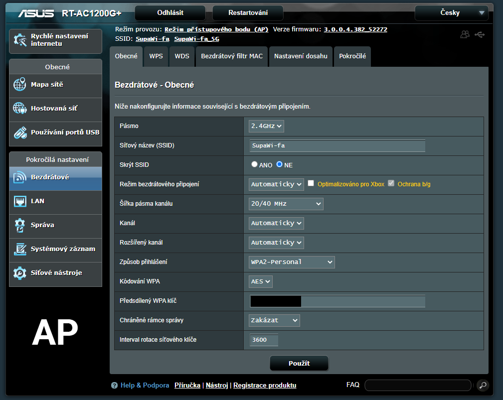Open WPA2-Personal authentication method dropdown
The image size is (503, 400).
click(292, 262)
